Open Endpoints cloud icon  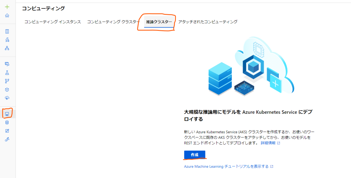click(x=7, y=98)
